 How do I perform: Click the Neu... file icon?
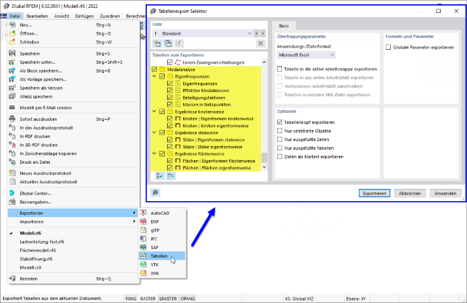[x=12, y=25]
